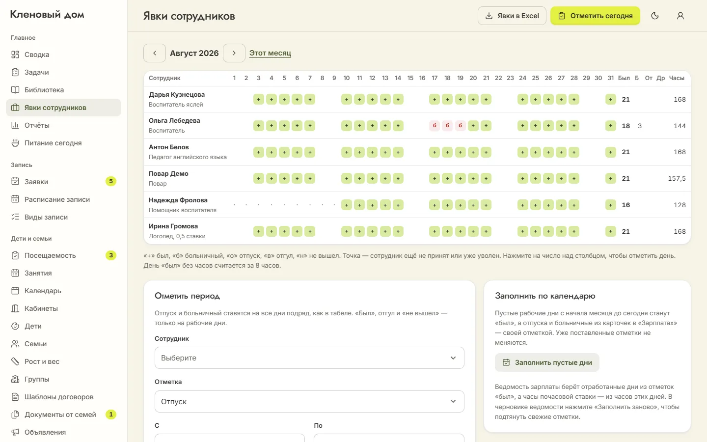
Task: Click the Этот месяц link
Action: [x=270, y=53]
